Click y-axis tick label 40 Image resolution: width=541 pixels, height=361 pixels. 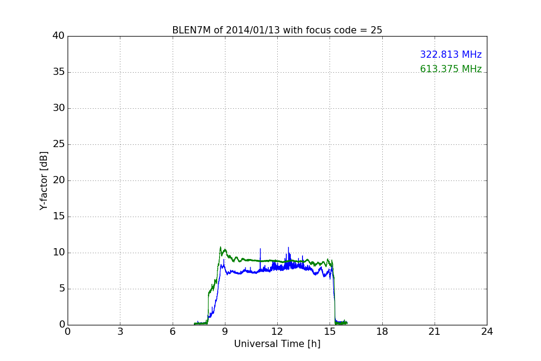point(59,36)
